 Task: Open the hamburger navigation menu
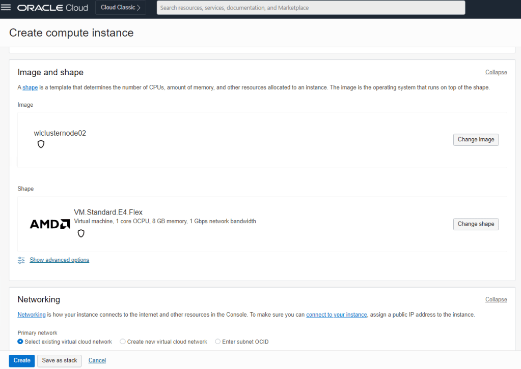pos(7,8)
